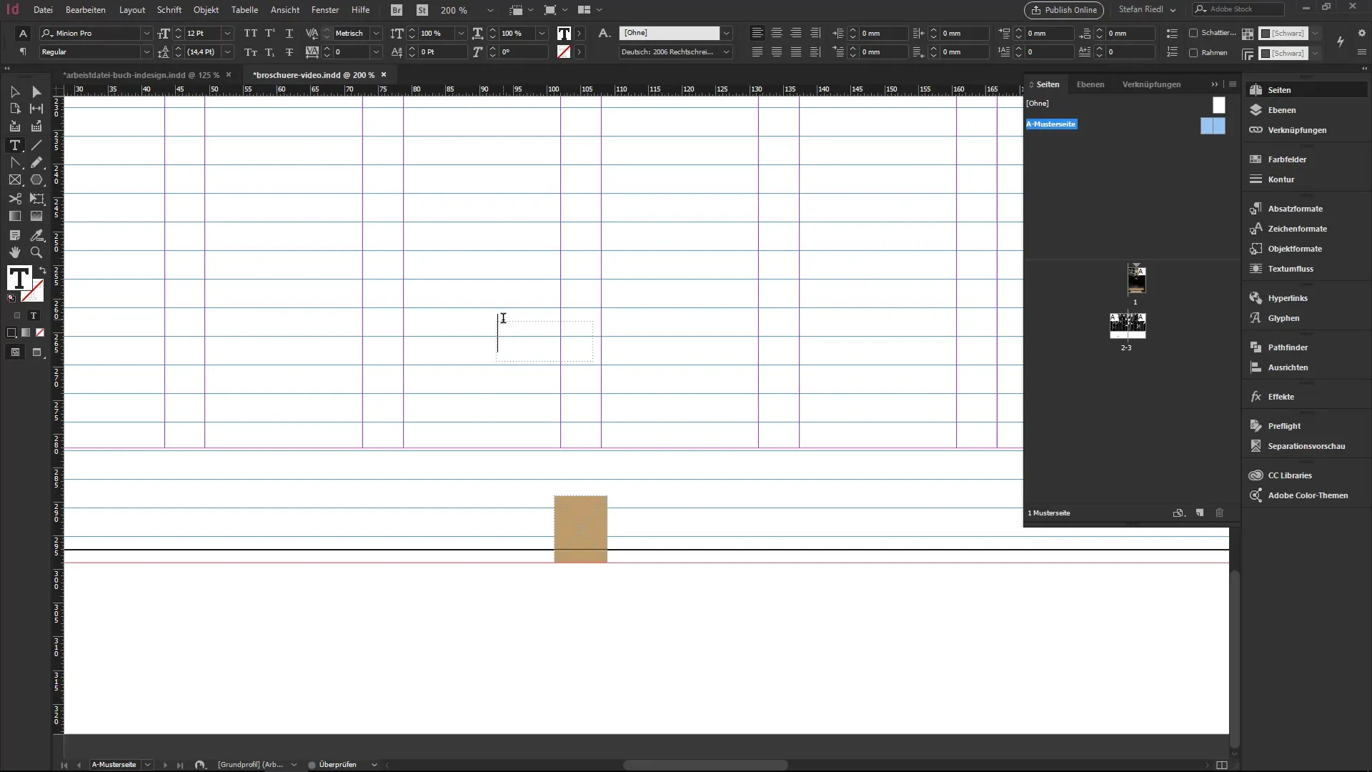The image size is (1372, 772).
Task: Swap fill and stroke arrows
Action: [x=42, y=270]
